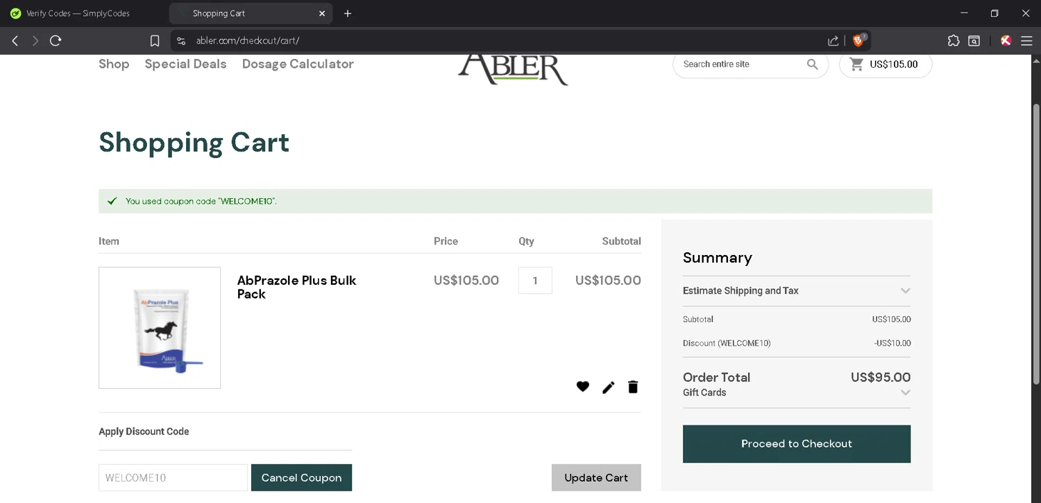Click the Abler logo

(x=513, y=69)
